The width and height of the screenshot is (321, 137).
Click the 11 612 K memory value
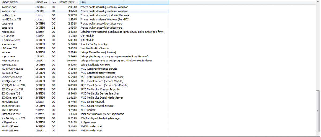72,97
